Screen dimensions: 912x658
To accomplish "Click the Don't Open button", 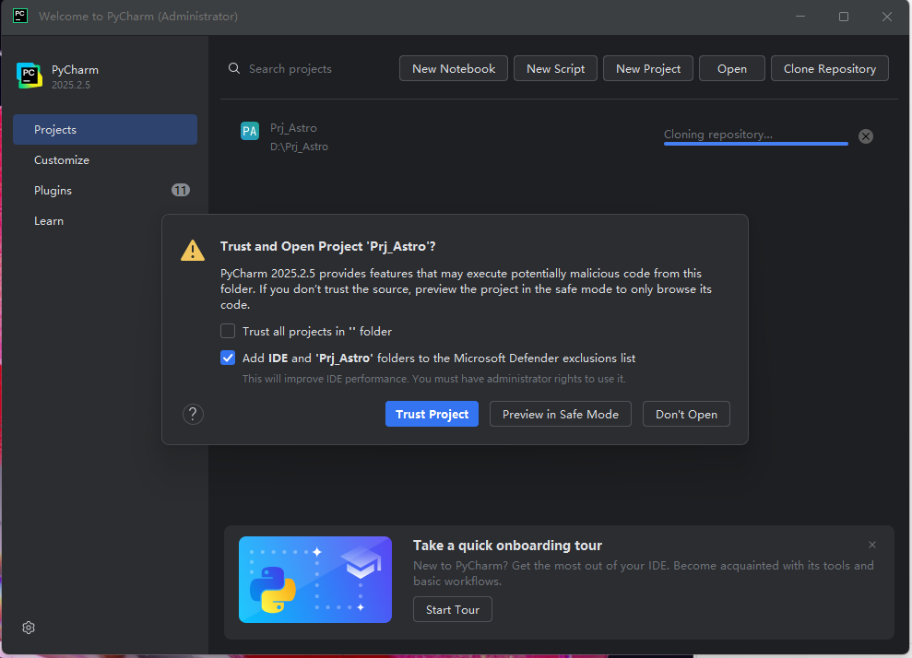I will coord(686,414).
